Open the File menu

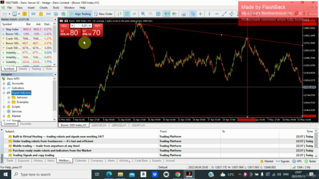(9, 8)
